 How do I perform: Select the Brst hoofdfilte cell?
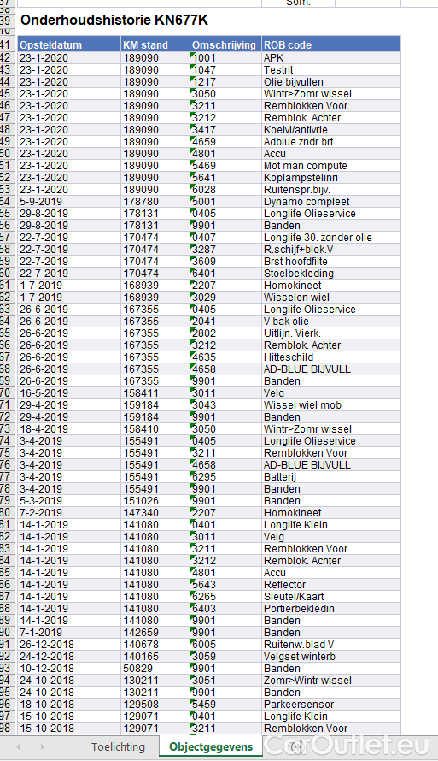click(331, 261)
